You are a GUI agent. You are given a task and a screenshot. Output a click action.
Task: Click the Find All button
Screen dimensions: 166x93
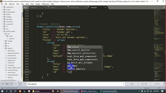(x=157, y=84)
